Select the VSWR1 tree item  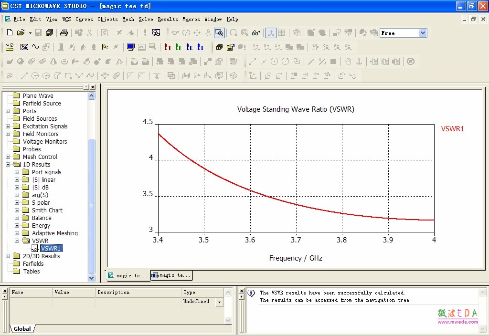click(x=52, y=248)
